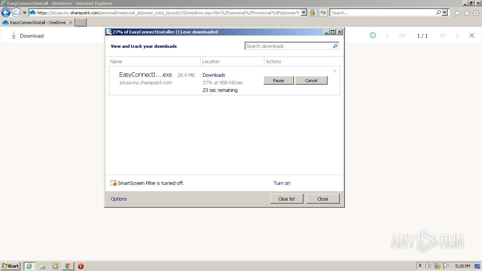Image resolution: width=482 pixels, height=271 pixels.
Task: Click the 5:28 PM clock
Action: coord(462,266)
